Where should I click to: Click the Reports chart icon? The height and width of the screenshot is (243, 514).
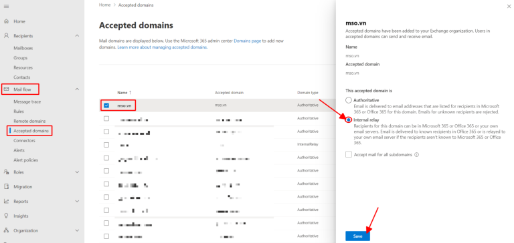(x=6, y=201)
